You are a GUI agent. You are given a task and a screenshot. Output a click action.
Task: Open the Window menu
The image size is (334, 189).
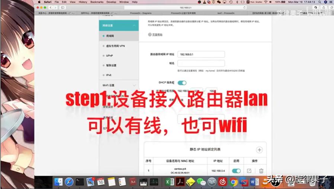click(124, 2)
